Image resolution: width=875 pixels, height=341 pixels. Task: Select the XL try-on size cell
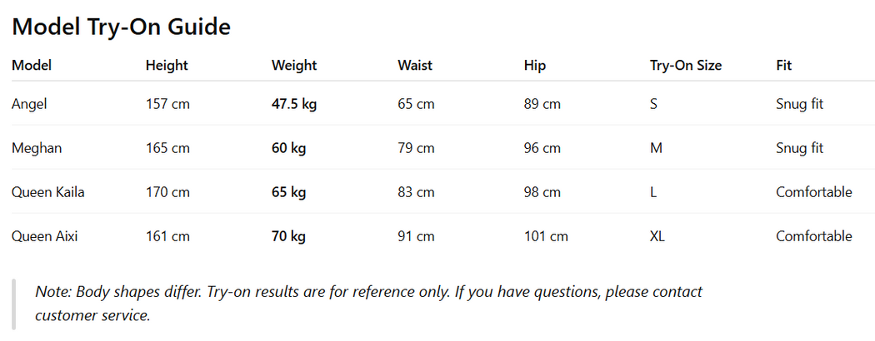[657, 236]
